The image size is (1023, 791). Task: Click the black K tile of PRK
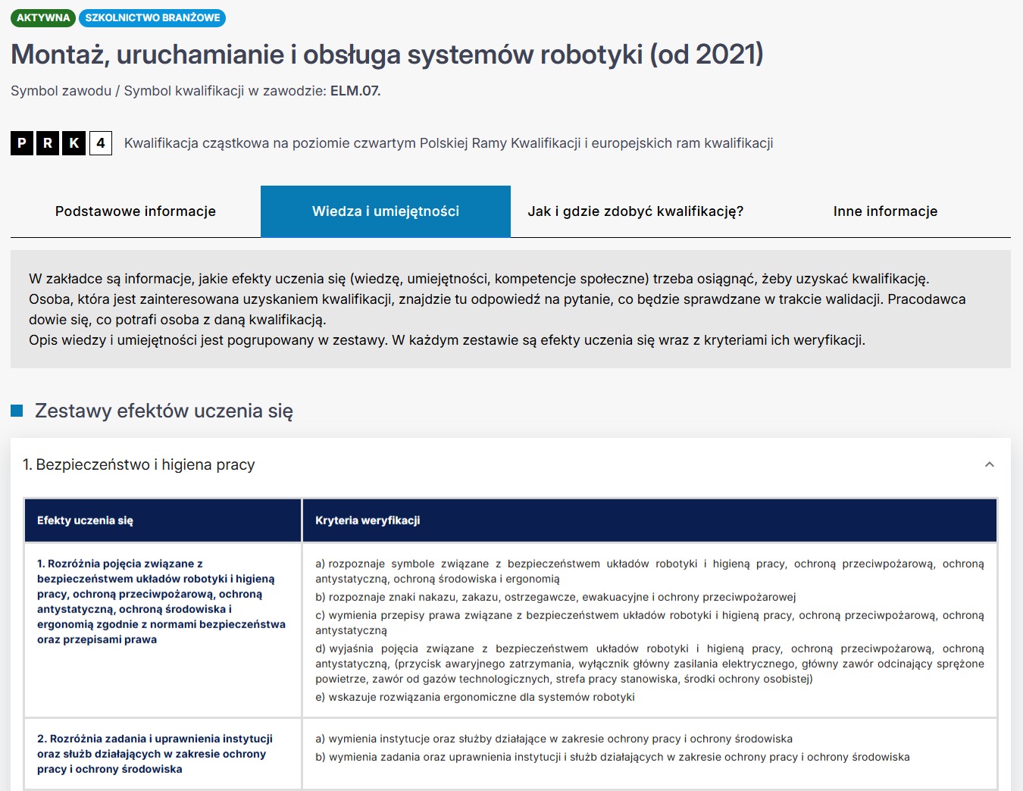[74, 143]
